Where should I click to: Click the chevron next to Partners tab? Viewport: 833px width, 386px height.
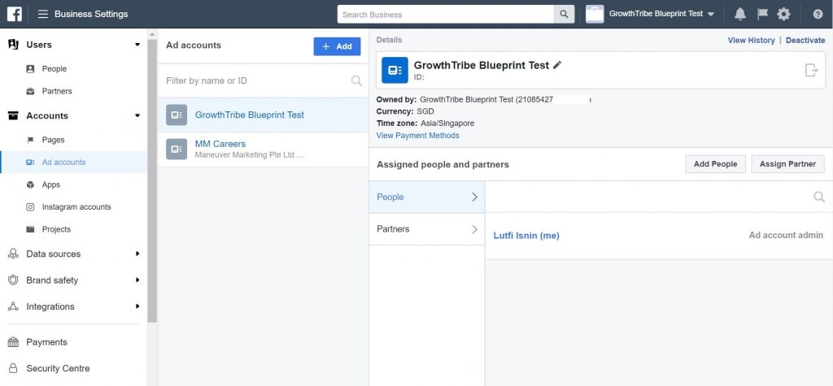[x=474, y=229]
